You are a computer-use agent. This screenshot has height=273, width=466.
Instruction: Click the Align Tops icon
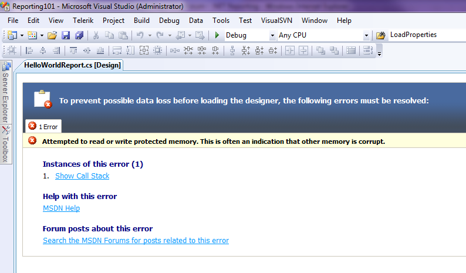[73, 50]
